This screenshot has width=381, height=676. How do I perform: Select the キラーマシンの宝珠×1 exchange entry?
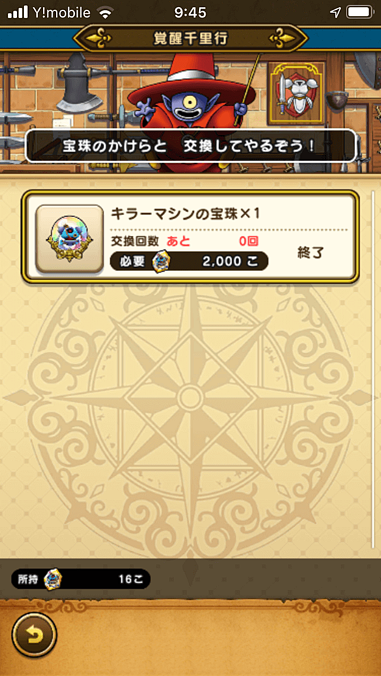pos(190,237)
